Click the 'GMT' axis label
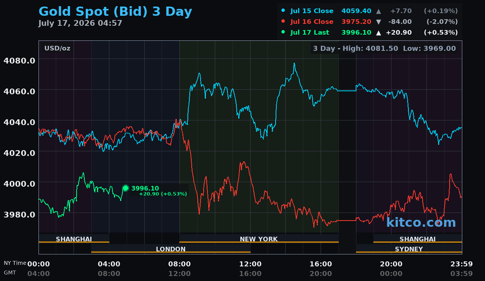Image resolution: width=485 pixels, height=281 pixels. [x=10, y=273]
